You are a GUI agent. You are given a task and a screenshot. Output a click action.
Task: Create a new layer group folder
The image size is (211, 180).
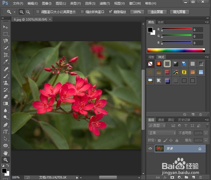click(x=186, y=177)
